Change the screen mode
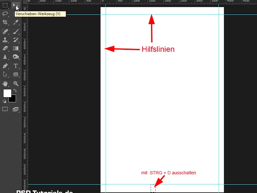The image size is (257, 193). 16,109
